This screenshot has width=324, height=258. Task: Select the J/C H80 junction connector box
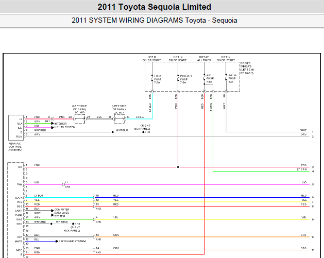click(80, 119)
